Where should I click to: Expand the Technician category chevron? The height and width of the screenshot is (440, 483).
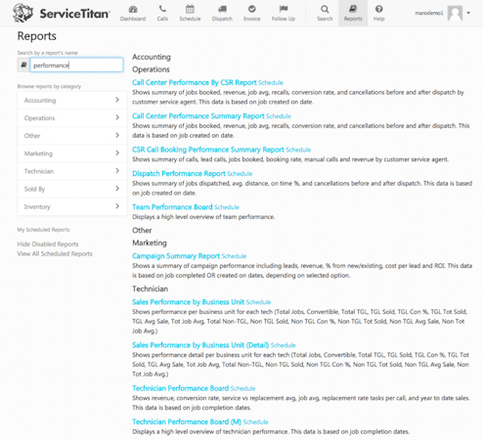click(117, 171)
